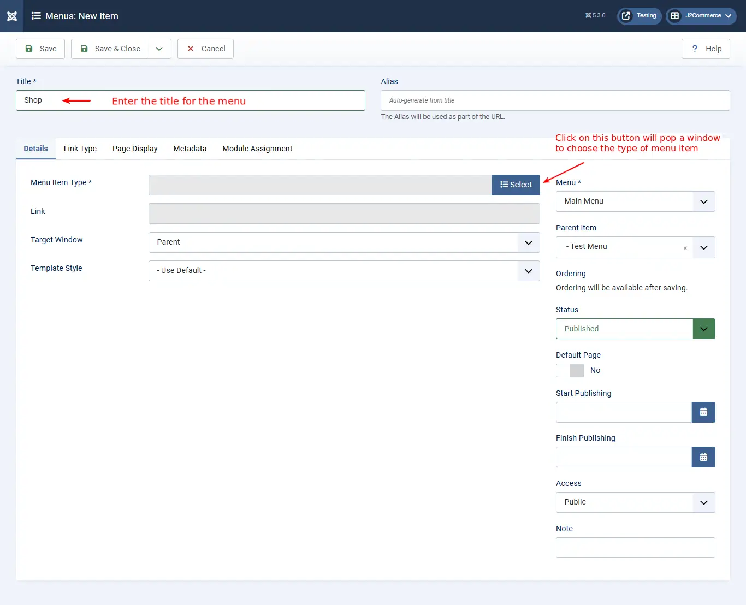746x605 pixels.
Task: Open the Template Style dropdown
Action: [344, 271]
